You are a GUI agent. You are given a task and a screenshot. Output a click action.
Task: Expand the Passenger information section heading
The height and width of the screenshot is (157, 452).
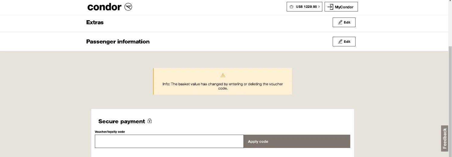click(118, 42)
